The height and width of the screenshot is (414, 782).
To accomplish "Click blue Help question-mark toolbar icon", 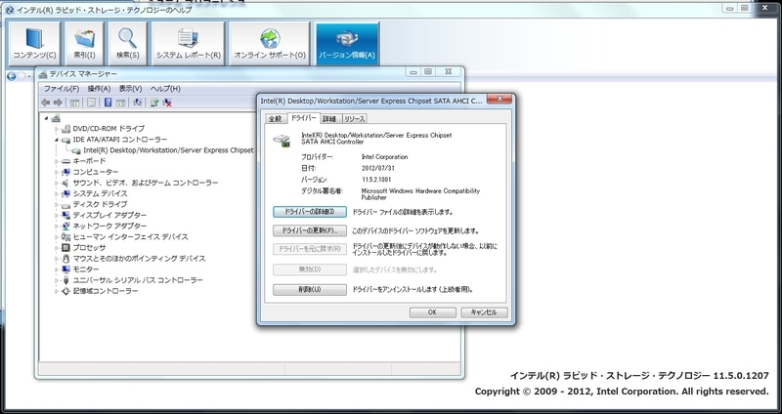I will pyautogui.click(x=108, y=103).
